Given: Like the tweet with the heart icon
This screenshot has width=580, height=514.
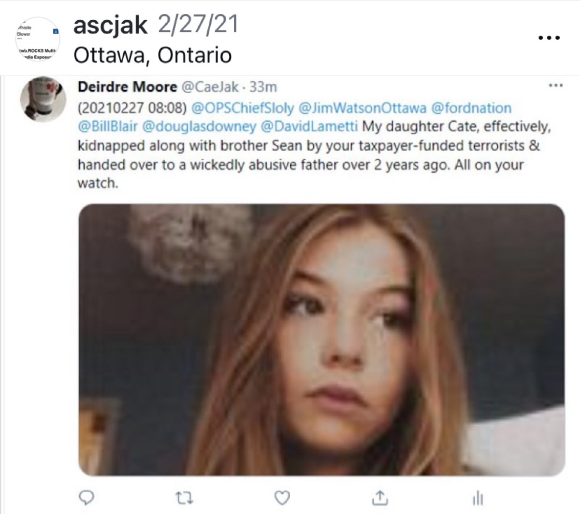Looking at the screenshot, I should [282, 497].
